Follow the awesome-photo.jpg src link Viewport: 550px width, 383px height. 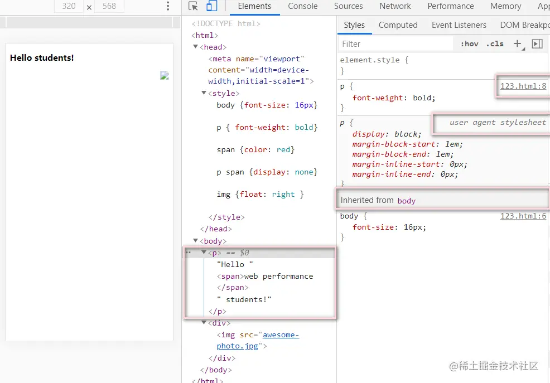pyautogui.click(x=258, y=340)
